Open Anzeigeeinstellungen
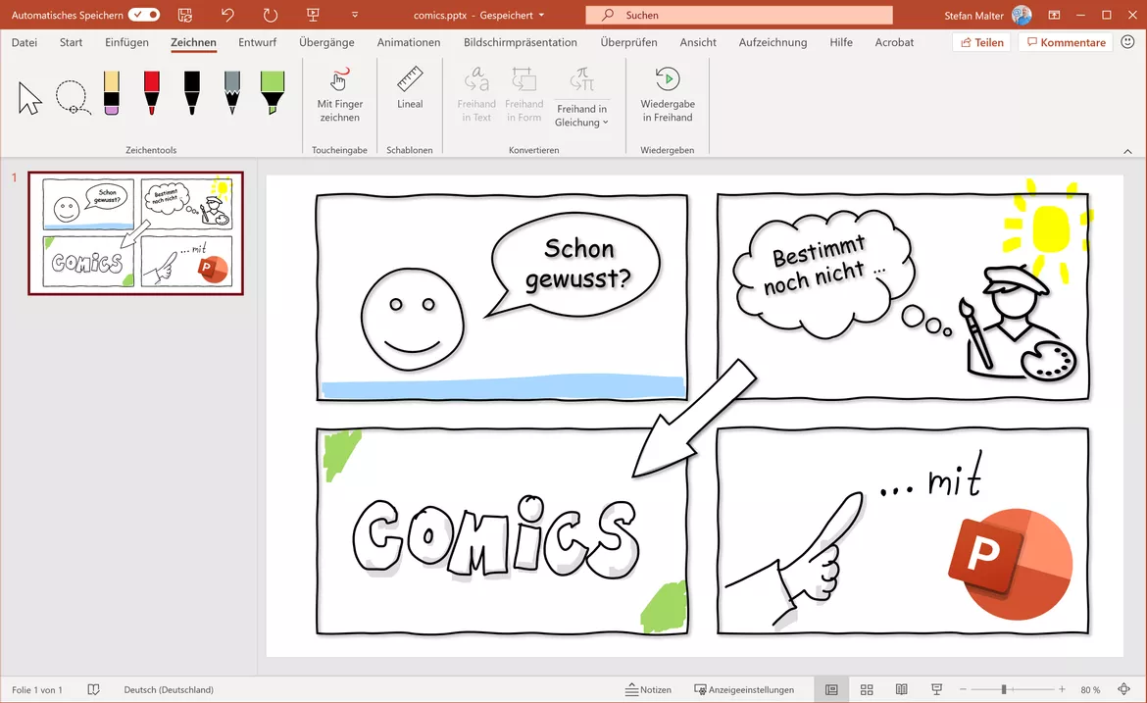The width and height of the screenshot is (1147, 703). 743,690
